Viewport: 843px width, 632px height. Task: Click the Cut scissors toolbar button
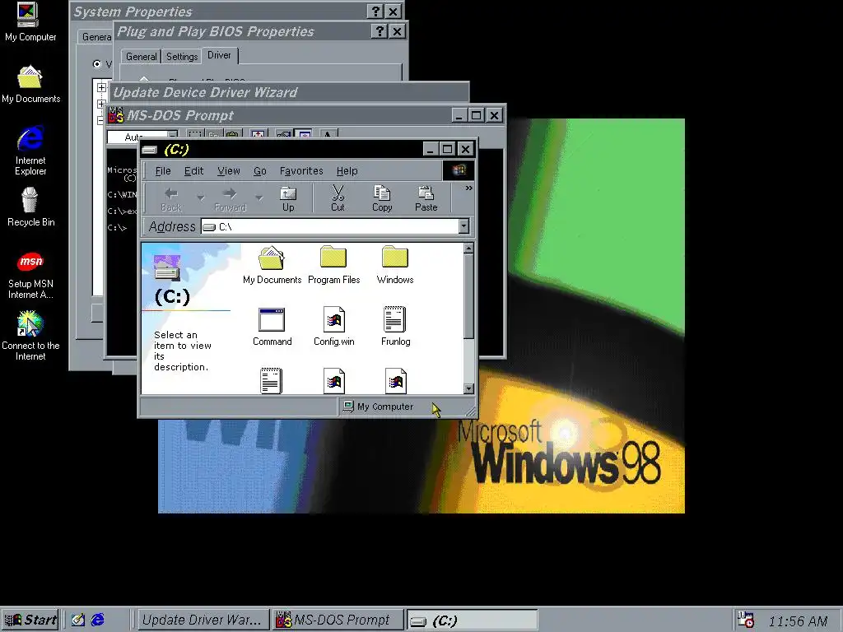pos(338,198)
